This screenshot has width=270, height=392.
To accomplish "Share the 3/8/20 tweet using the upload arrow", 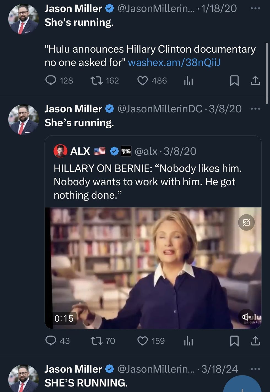I will (x=255, y=341).
